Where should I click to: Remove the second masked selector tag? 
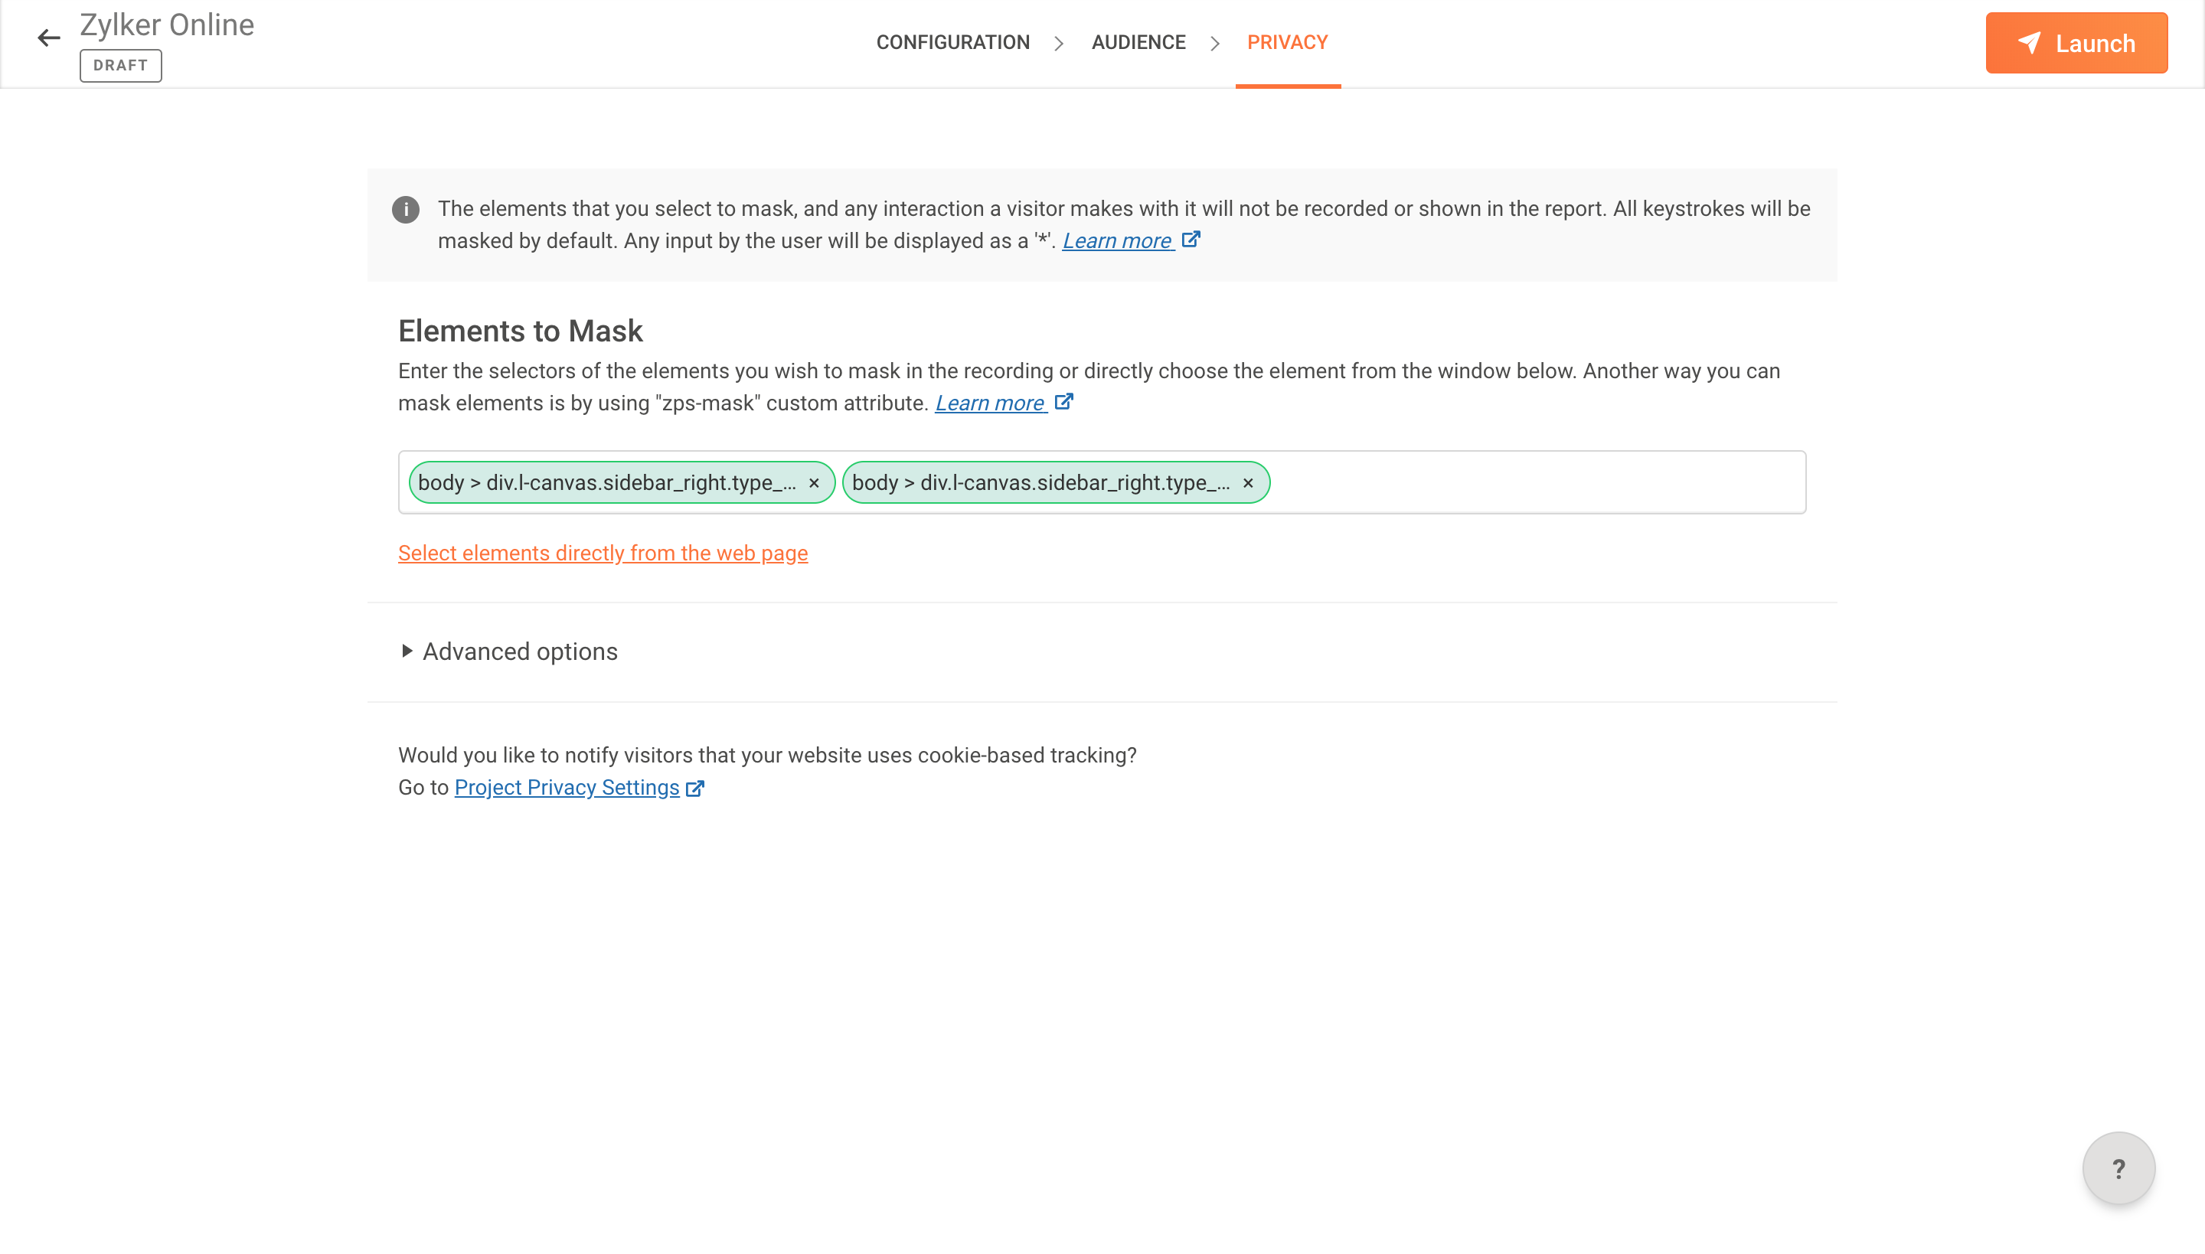[1248, 483]
